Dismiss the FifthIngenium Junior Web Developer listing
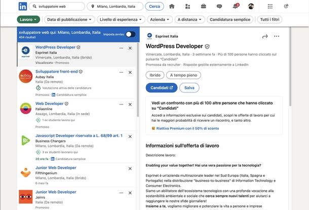309x210 pixels. (130, 169)
